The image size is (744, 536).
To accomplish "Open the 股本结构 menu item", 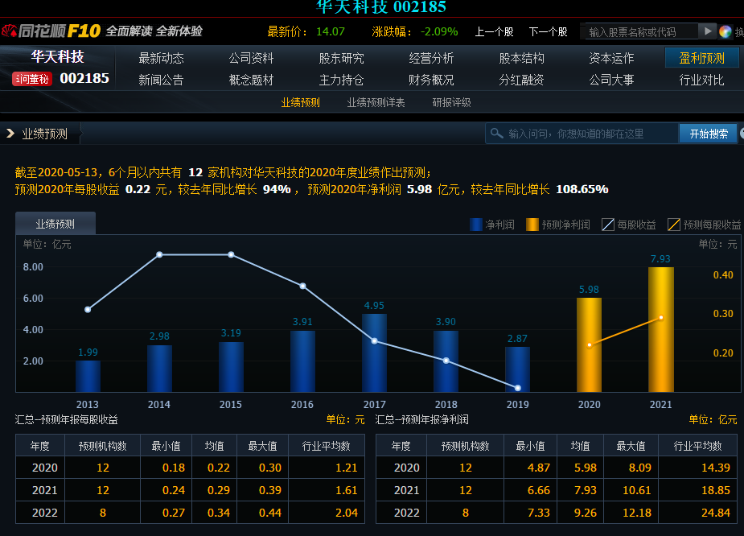I will coord(521,58).
